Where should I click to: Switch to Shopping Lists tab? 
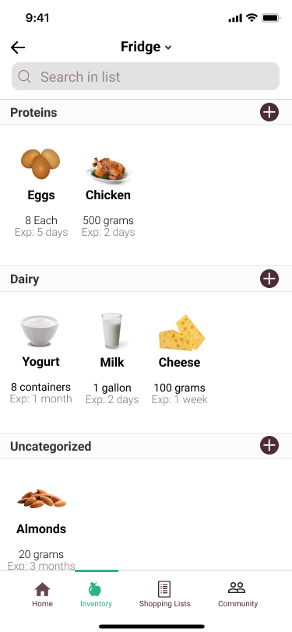[x=164, y=595]
